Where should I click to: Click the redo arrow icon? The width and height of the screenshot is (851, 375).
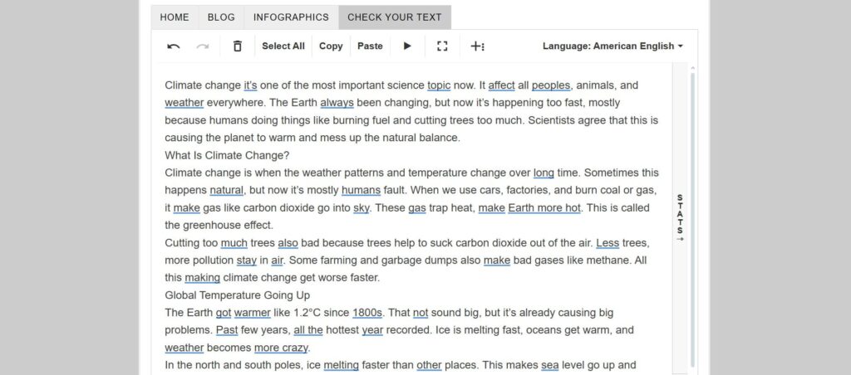point(203,46)
